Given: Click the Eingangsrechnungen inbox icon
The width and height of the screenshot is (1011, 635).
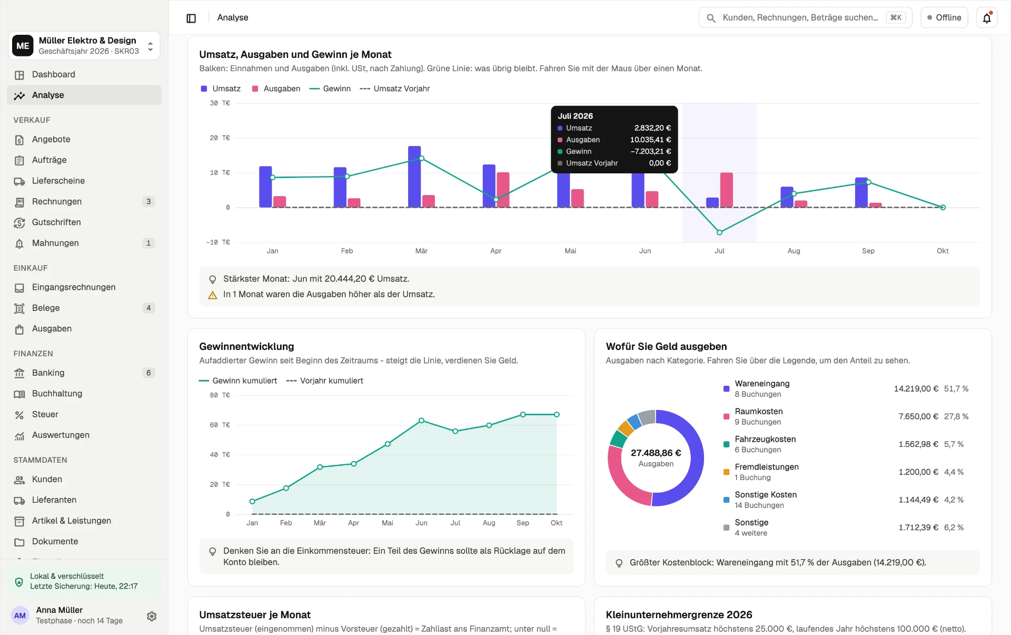Looking at the screenshot, I should [19, 288].
